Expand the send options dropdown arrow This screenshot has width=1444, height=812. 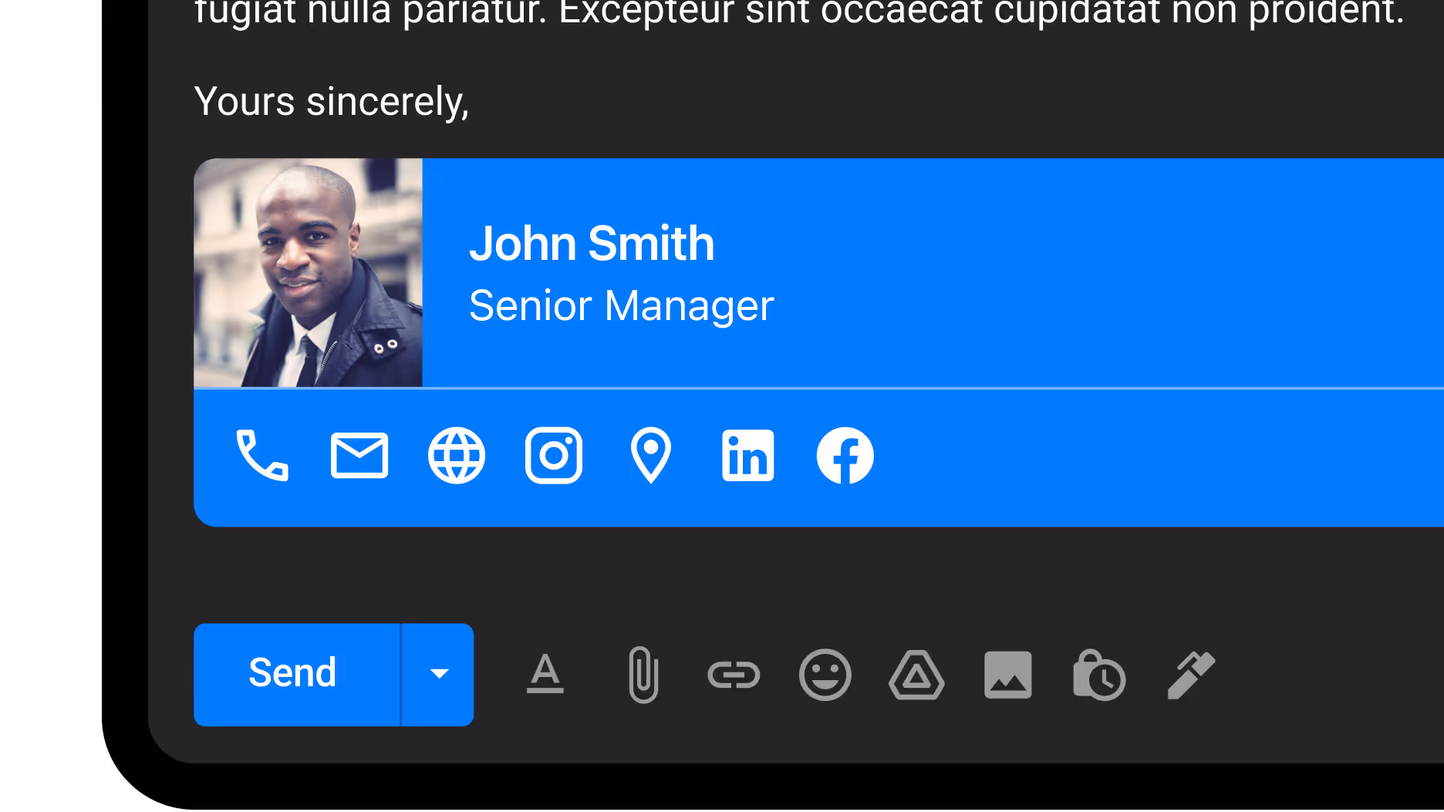click(x=438, y=675)
